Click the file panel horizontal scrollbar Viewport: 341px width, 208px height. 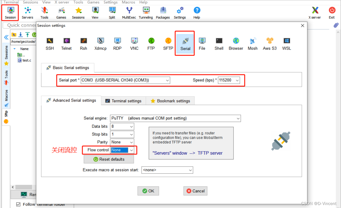click(x=24, y=187)
